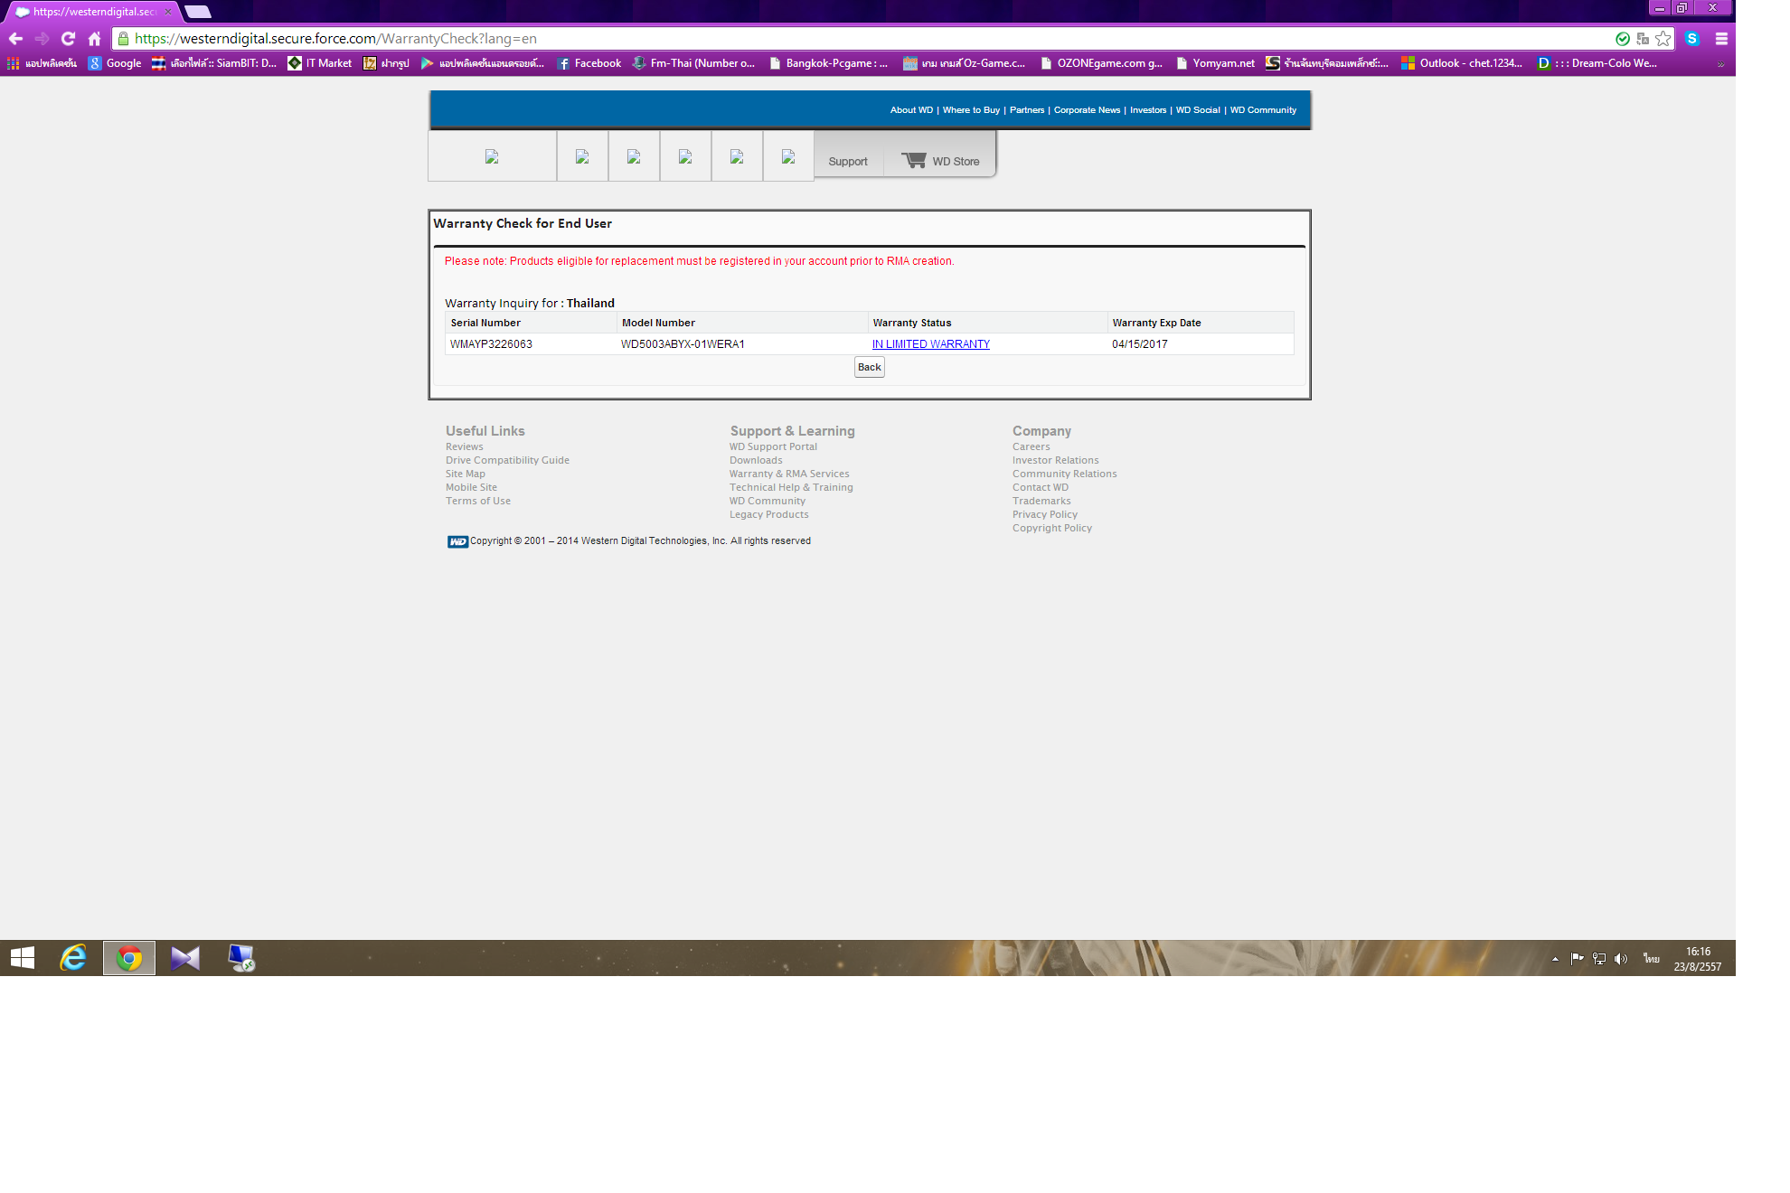Switch Thai language input indicator

pos(1652,959)
